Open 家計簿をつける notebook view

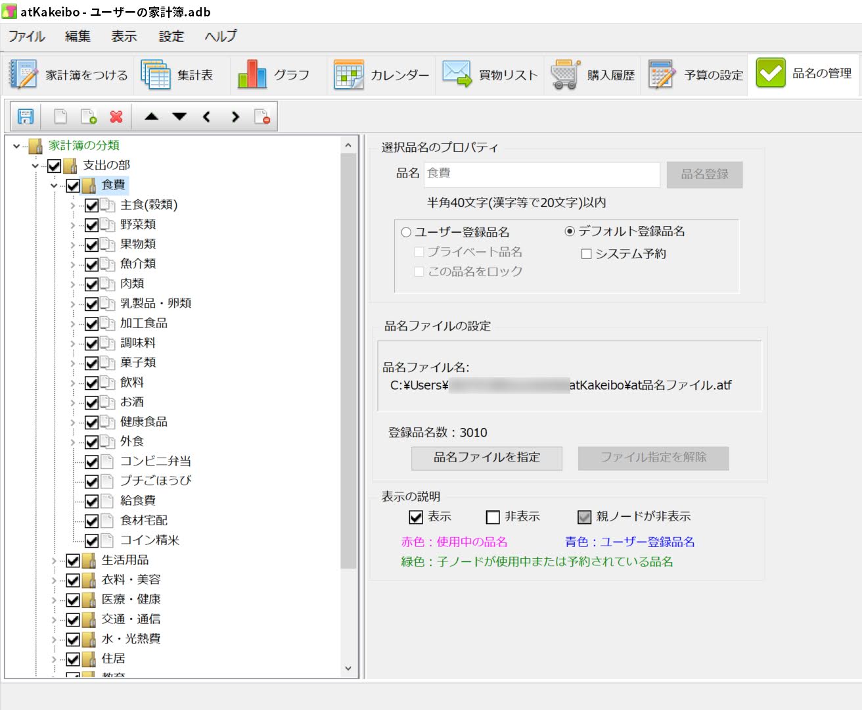coord(70,75)
